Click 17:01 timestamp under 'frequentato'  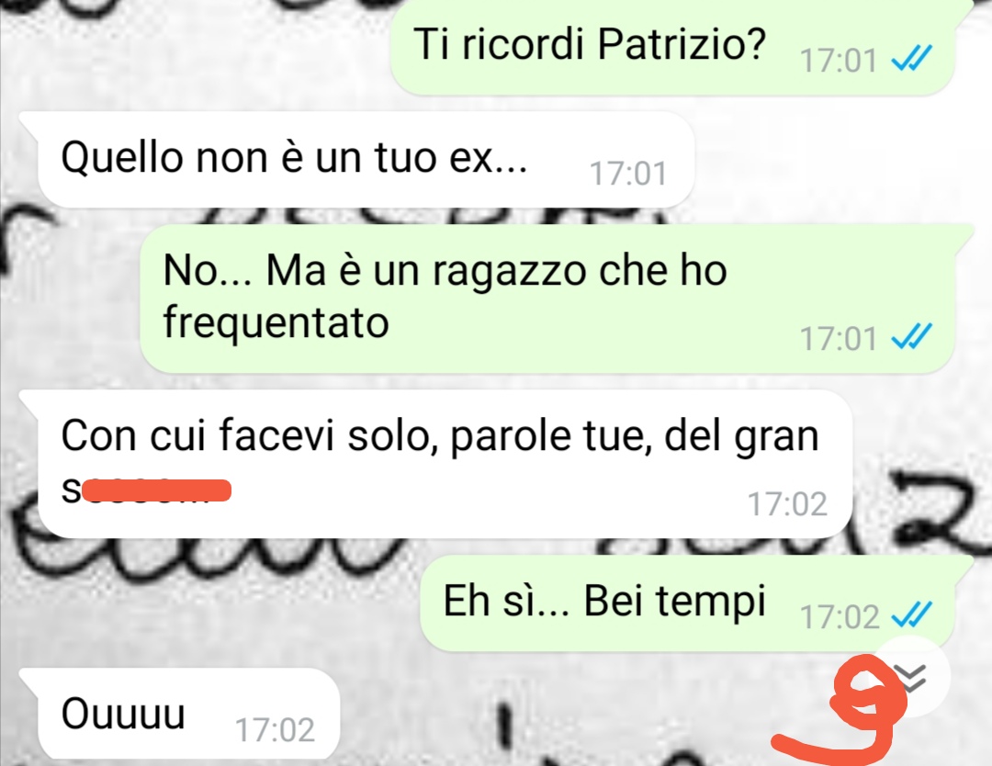tap(839, 338)
